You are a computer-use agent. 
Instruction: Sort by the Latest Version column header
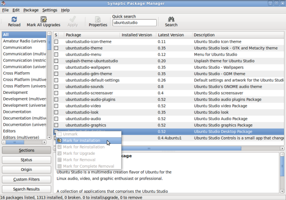click(x=174, y=35)
